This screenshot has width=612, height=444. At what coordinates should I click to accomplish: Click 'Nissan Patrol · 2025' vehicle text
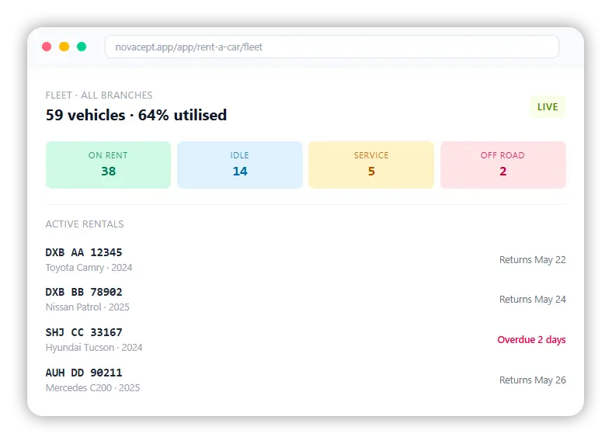(x=88, y=307)
